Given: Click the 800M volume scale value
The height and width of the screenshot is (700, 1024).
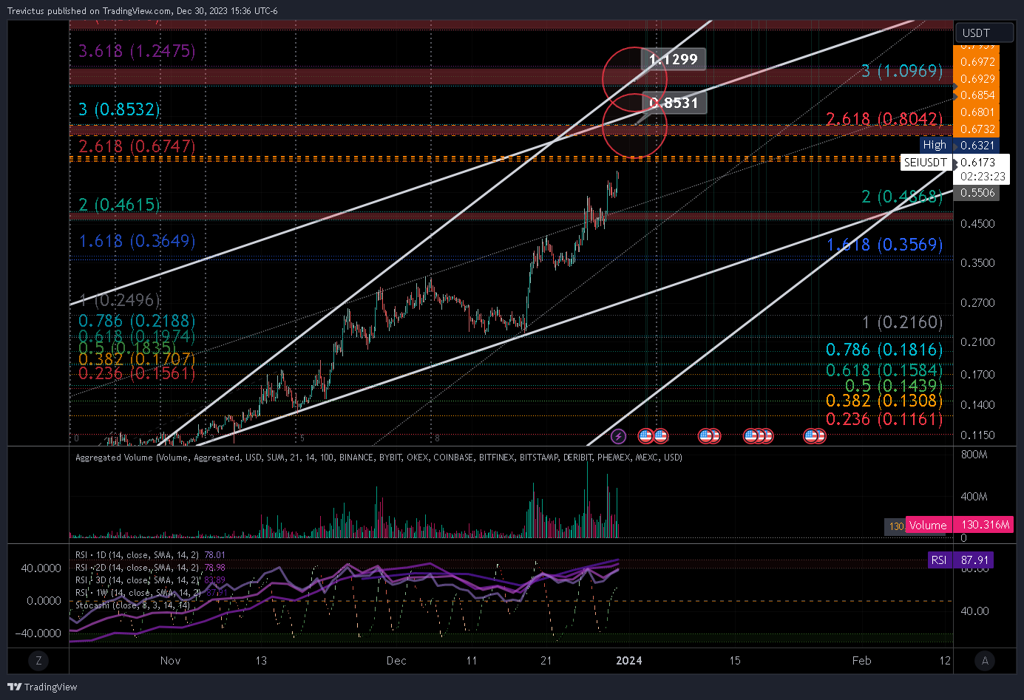Looking at the screenshot, I should 974,455.
